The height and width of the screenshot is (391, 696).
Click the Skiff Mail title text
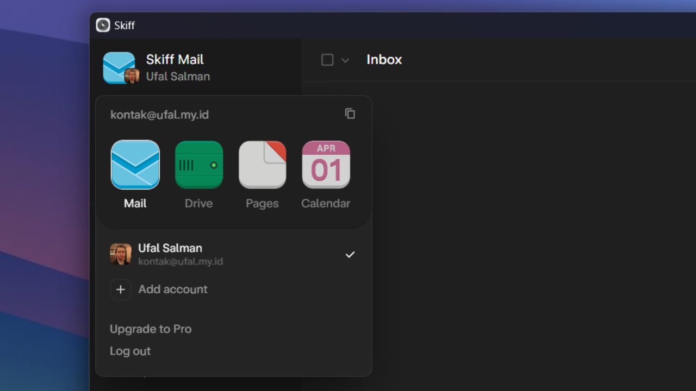point(175,59)
